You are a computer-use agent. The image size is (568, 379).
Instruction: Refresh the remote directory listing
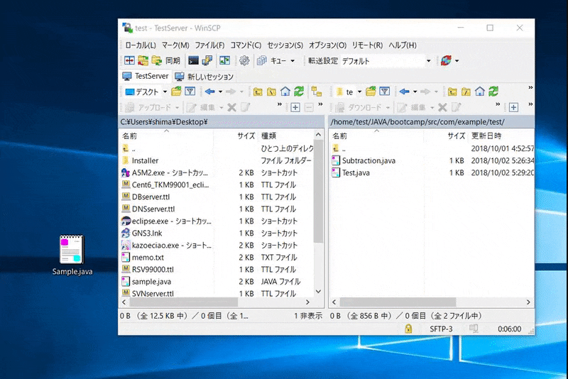pyautogui.click(x=493, y=92)
